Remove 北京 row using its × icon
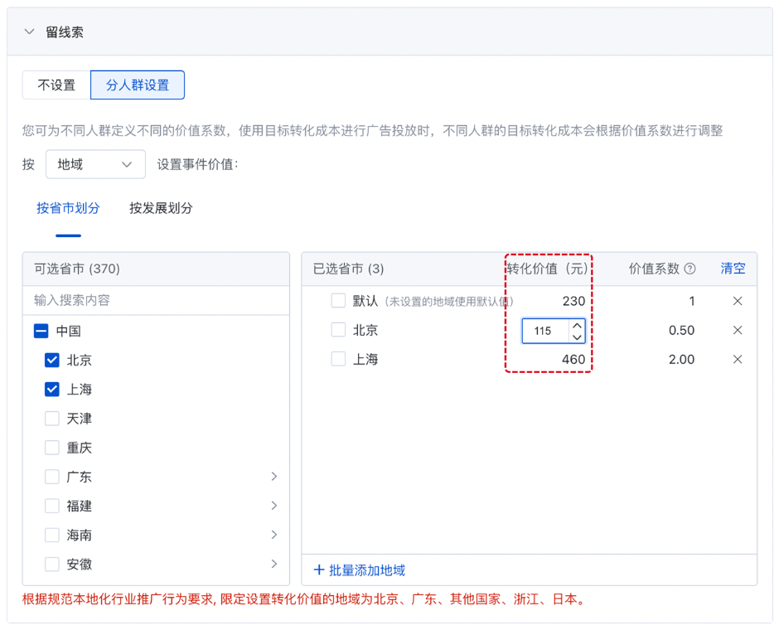779x630 pixels. click(738, 330)
